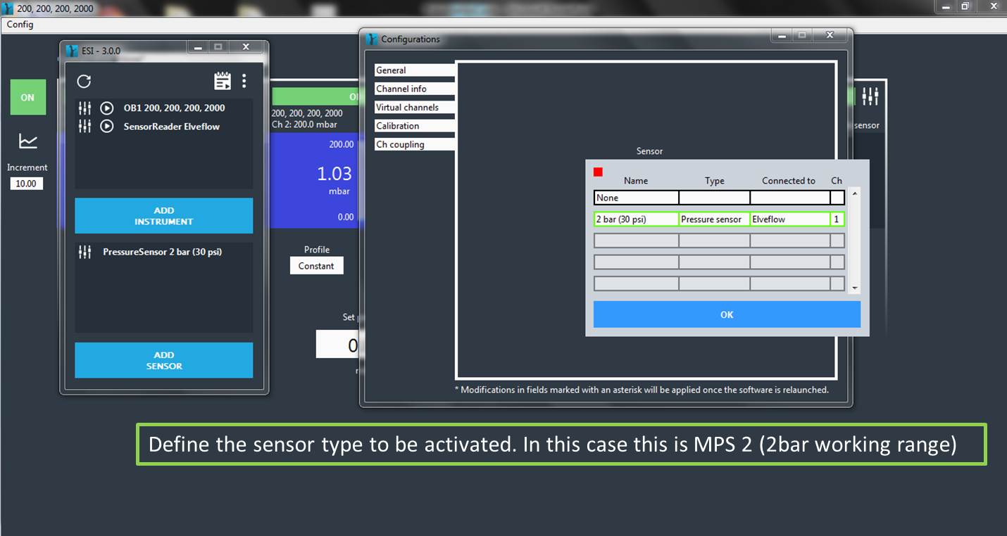
Task: Switch to the Calibration tab
Action: pyautogui.click(x=398, y=126)
